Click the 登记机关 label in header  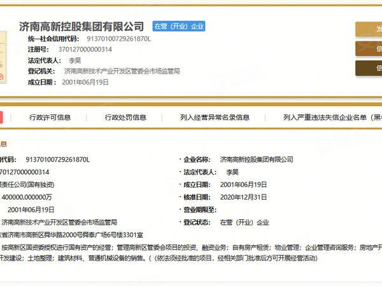pos(41,71)
